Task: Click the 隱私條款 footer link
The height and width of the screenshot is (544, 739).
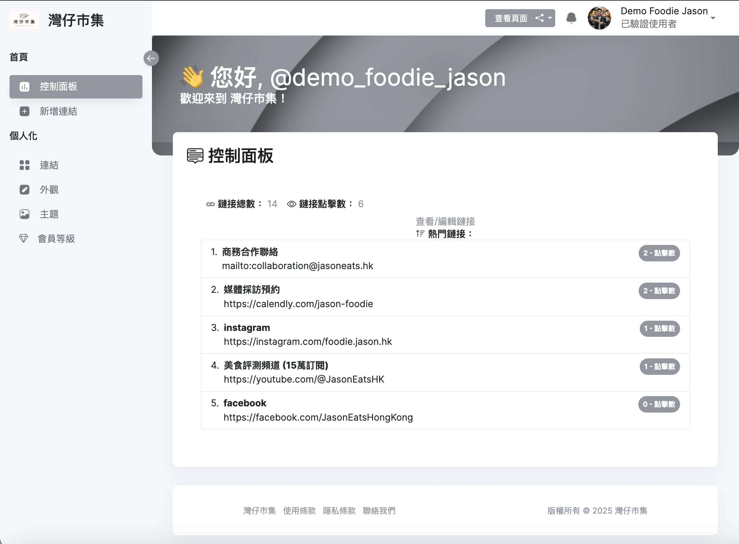Action: point(339,511)
